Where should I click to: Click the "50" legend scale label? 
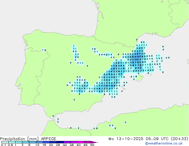92,145
